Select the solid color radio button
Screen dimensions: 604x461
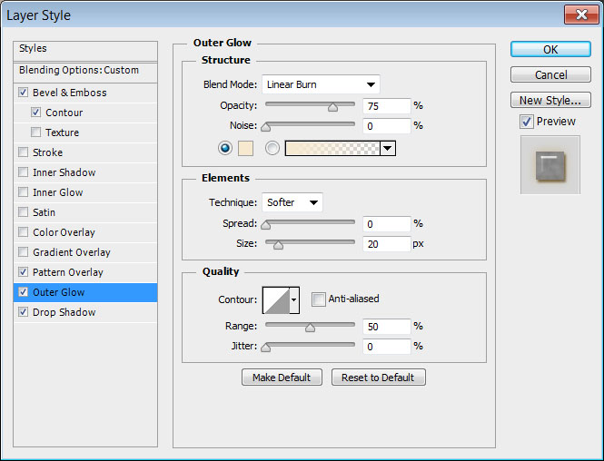[x=225, y=148]
